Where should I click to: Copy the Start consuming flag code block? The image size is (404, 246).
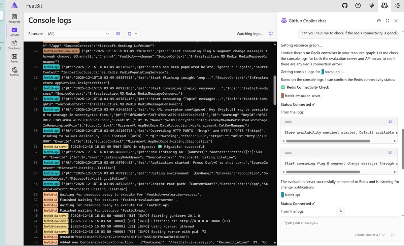390,153
